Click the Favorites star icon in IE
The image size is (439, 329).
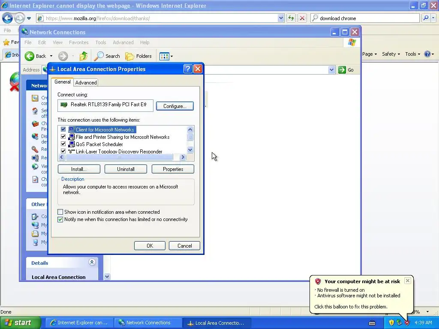(6, 42)
